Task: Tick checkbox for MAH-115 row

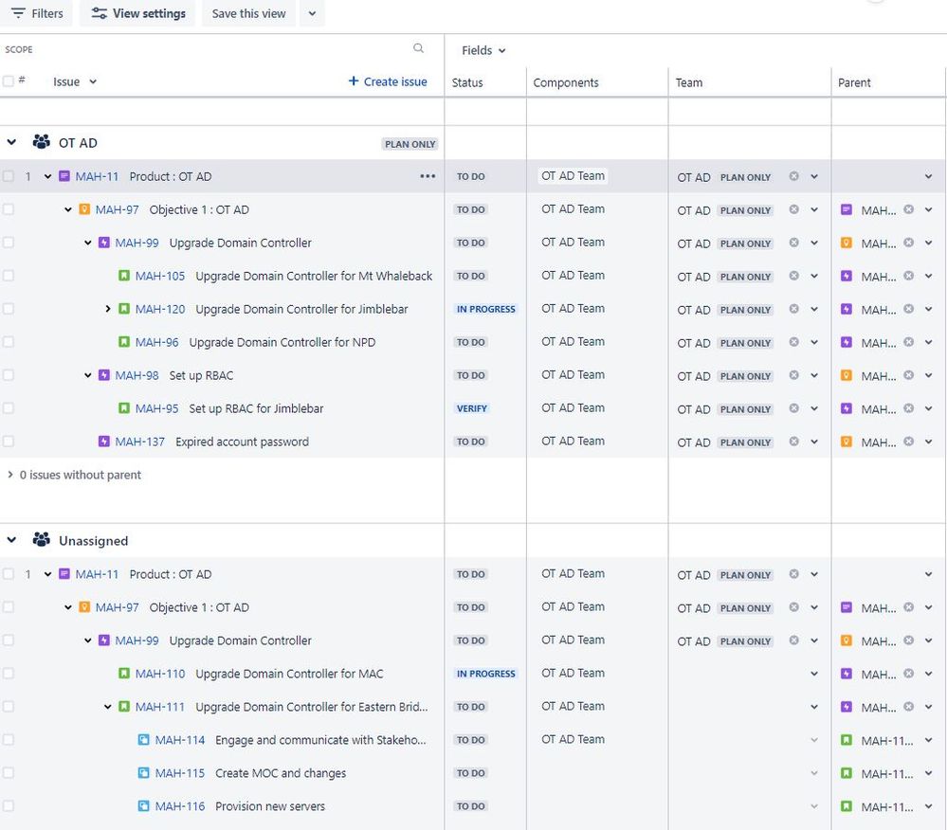Action: tap(8, 773)
